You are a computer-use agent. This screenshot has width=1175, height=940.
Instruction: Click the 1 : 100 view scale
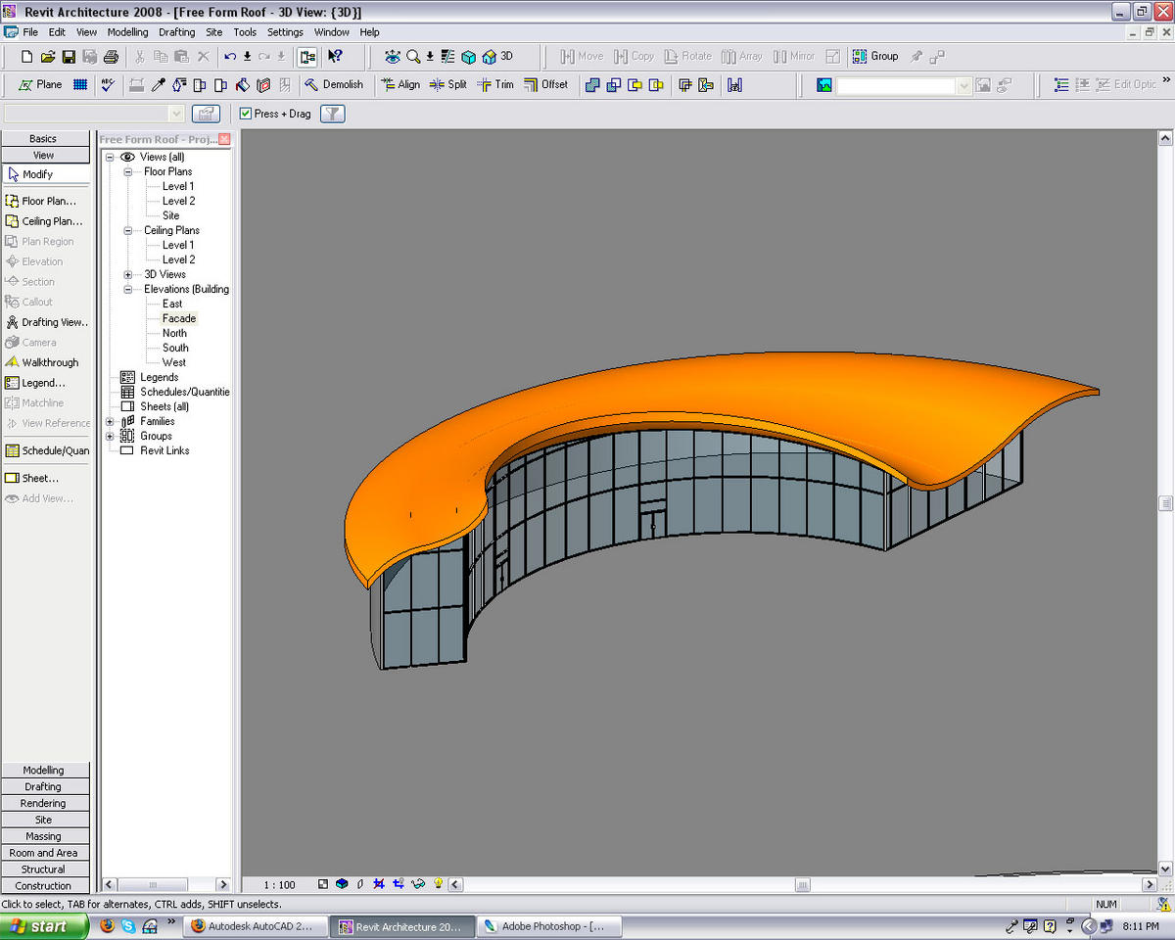(279, 884)
